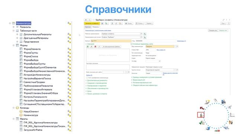Select ФормаУстановкиИнтервала in the tree
This screenshot has width=238, height=134.
(x=38, y=89)
